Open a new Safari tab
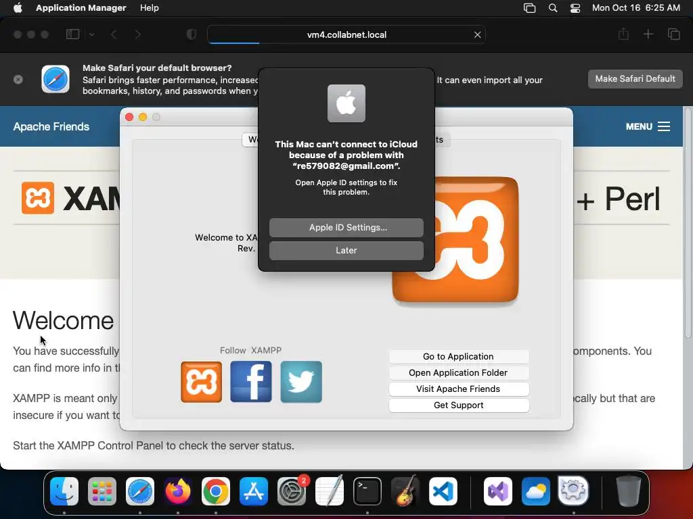 648,34
